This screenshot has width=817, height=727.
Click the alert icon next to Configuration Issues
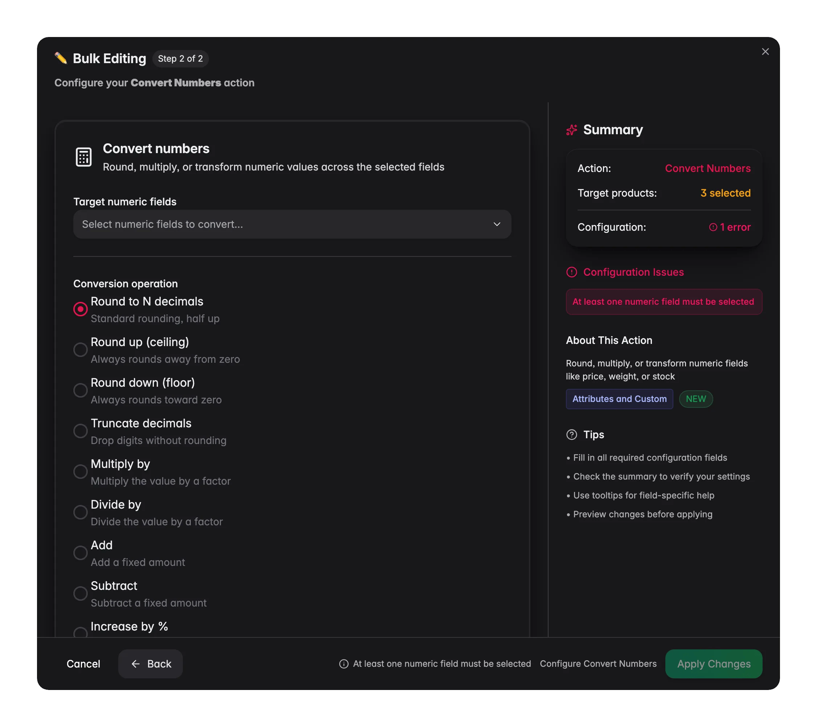click(572, 272)
